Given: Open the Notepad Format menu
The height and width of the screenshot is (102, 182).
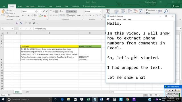Looking at the screenshot, I should pos(118,20).
